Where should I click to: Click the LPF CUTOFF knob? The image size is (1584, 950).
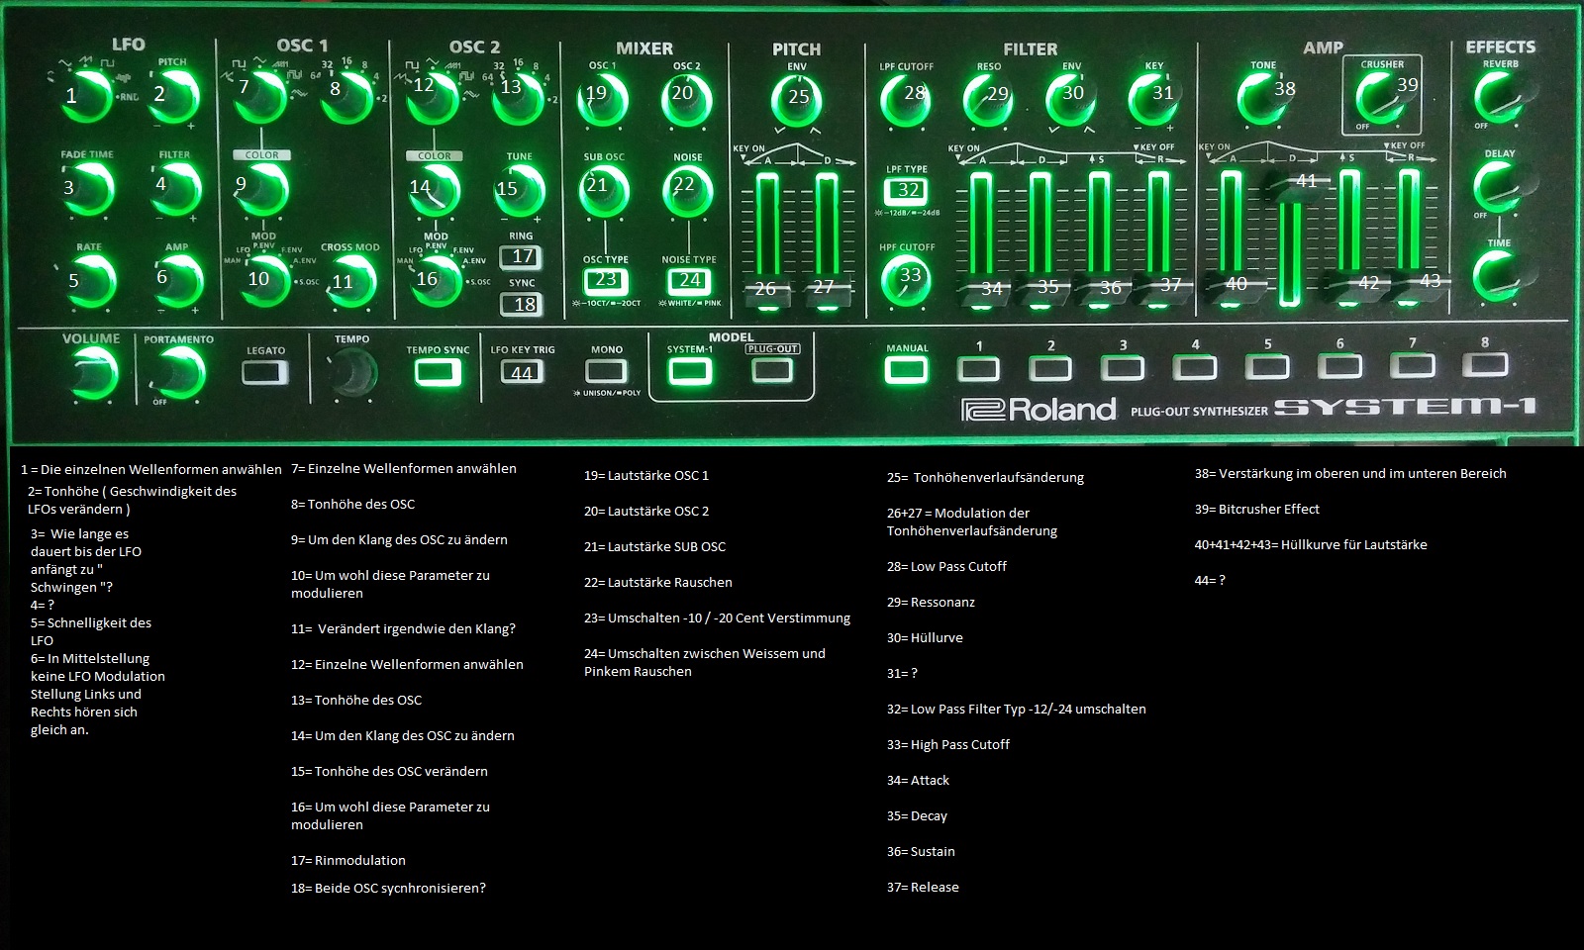[x=906, y=99]
